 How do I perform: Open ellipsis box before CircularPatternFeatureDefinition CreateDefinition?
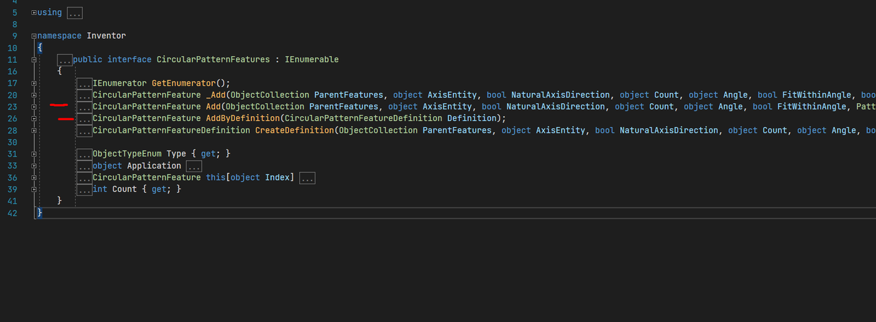84,130
